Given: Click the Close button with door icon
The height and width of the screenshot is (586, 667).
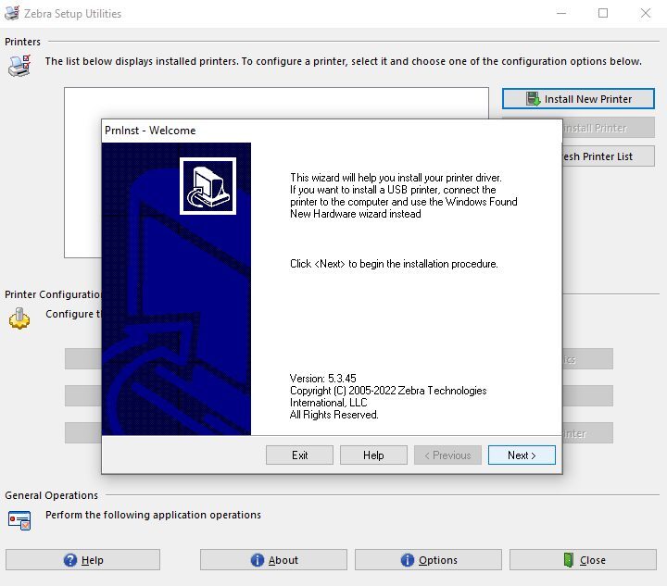Looking at the screenshot, I should [584, 560].
